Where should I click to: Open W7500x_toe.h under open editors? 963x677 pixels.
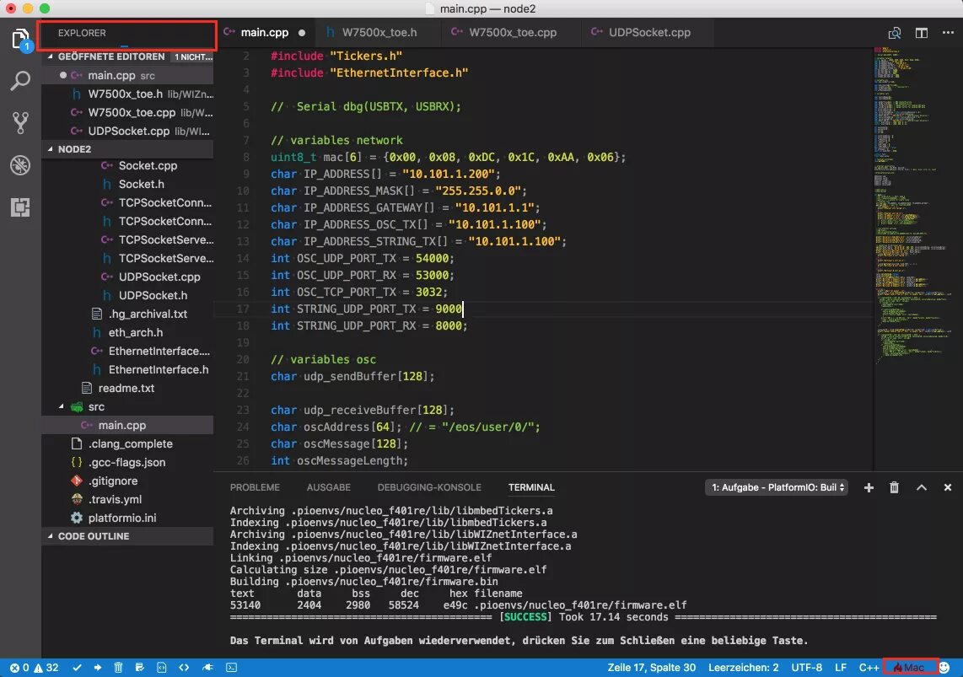coord(128,94)
